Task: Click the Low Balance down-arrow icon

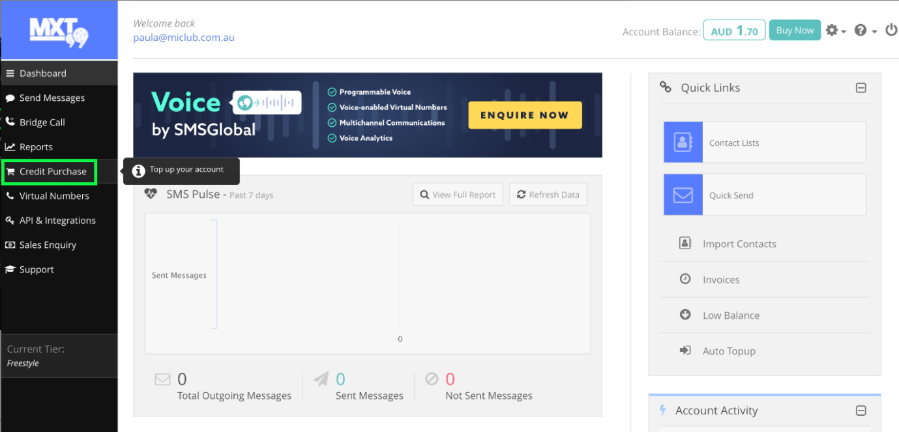Action: coord(685,314)
